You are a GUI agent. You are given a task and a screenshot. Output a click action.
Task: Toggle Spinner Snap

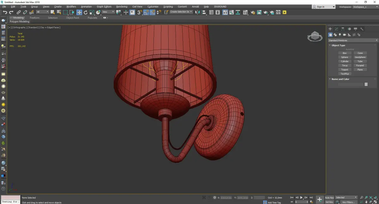tap(159, 12)
